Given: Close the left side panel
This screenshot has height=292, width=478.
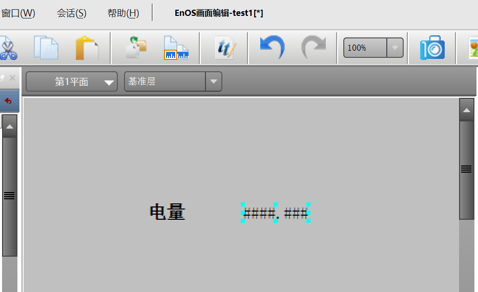Looking at the screenshot, I should point(12,78).
